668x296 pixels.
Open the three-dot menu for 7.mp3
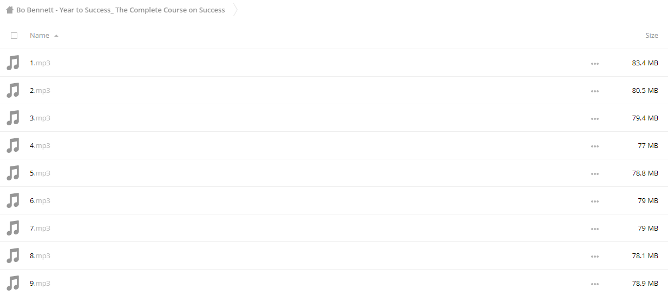(595, 229)
